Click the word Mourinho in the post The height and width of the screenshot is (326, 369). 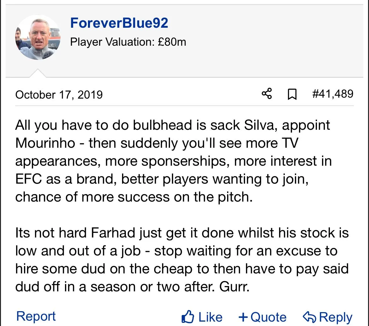point(45,143)
